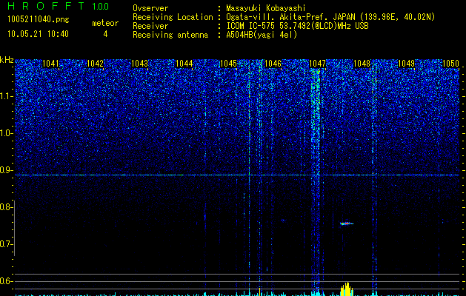Click the 1045 time marker
Screen dimensions: 466x296
coord(228,64)
